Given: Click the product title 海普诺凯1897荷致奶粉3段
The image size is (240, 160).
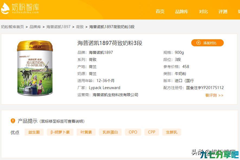Looking at the screenshot, I should tap(110, 43).
